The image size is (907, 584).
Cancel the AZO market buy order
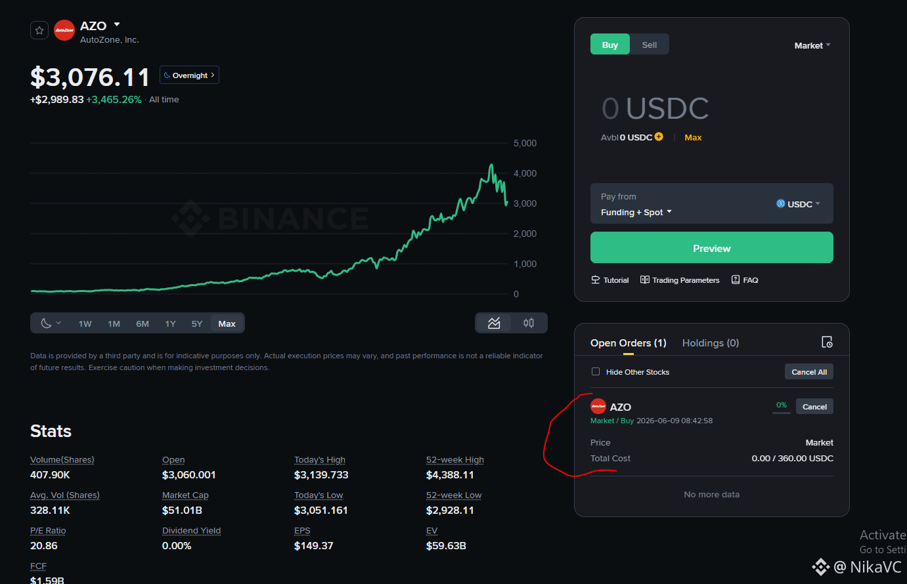click(x=814, y=407)
